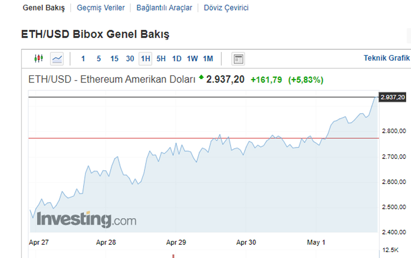Switch chart to 1D timeframe
The width and height of the screenshot is (411, 258).
[x=177, y=59]
